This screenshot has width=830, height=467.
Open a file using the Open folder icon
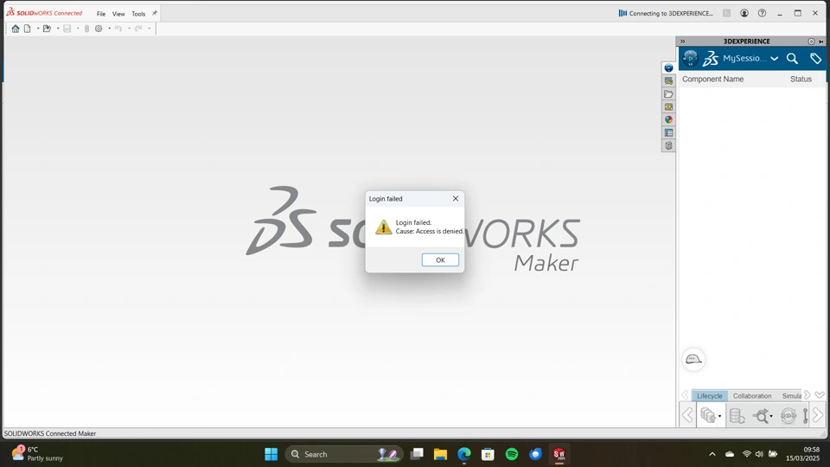(x=47, y=29)
